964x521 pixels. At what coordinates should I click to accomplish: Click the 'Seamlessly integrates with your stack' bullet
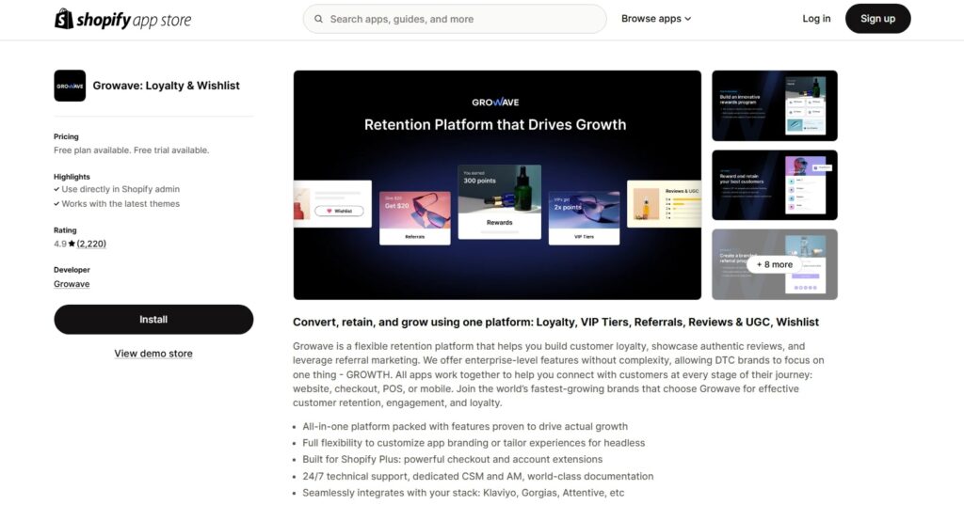coord(463,493)
